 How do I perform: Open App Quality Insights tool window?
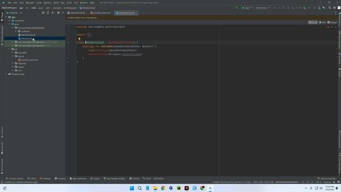[115, 179]
